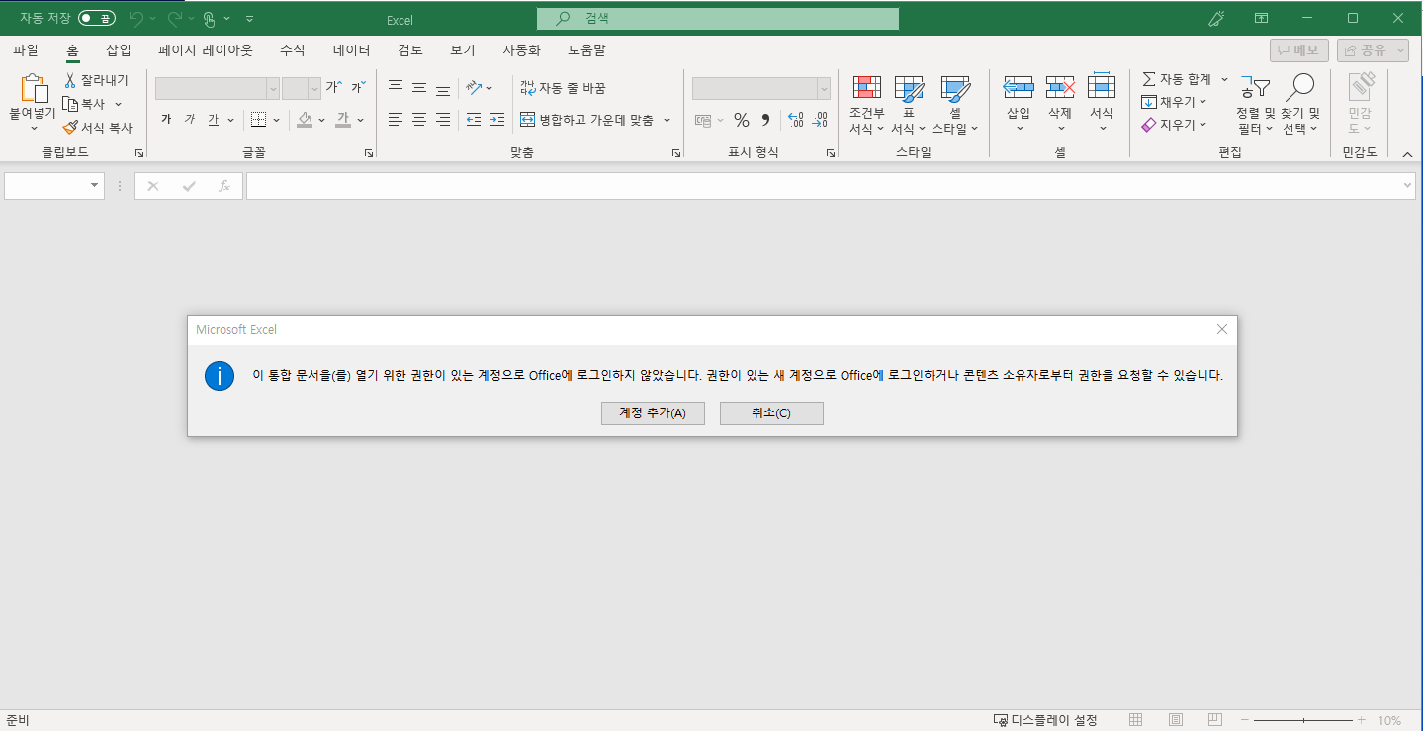
Task: Click the cell borders icon
Action: click(258, 120)
